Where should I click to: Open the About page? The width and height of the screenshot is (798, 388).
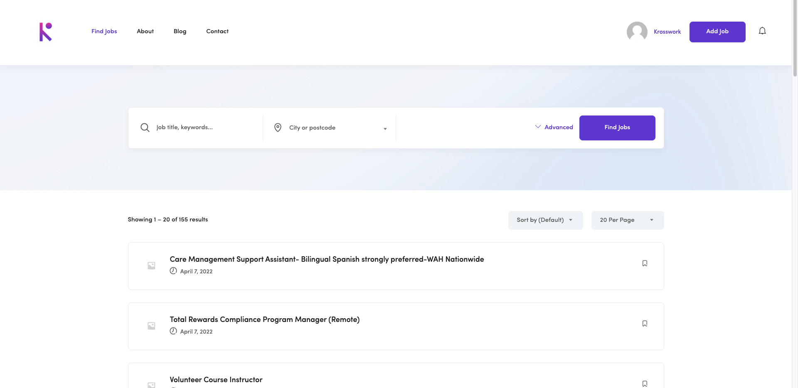pos(145,32)
